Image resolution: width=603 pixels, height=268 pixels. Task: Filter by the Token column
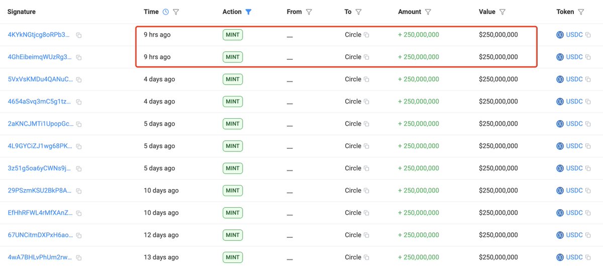click(581, 12)
